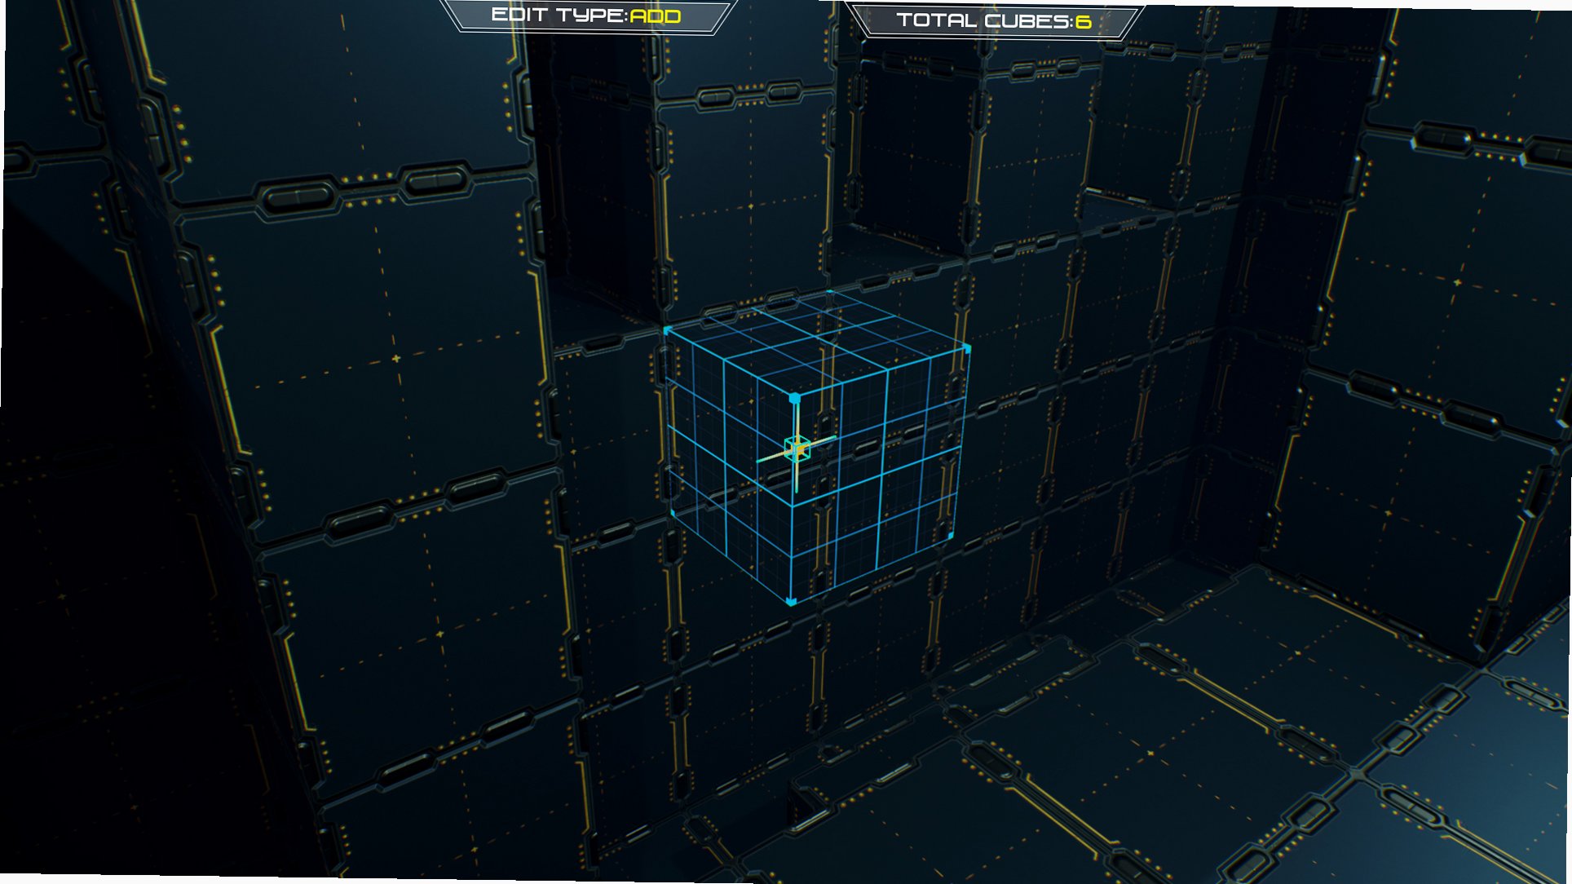Click the Edit Type indicator panel

pos(587,16)
